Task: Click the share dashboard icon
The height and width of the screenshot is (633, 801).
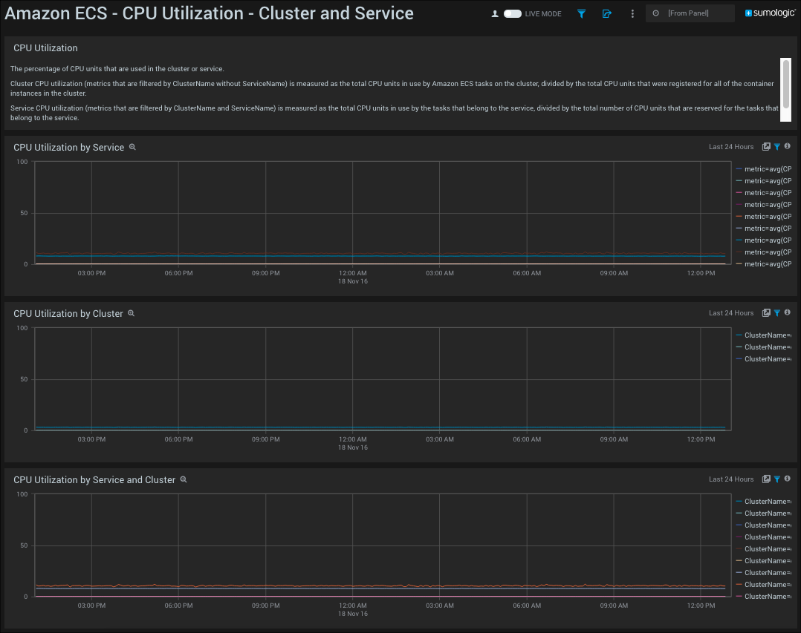Action: (x=607, y=13)
